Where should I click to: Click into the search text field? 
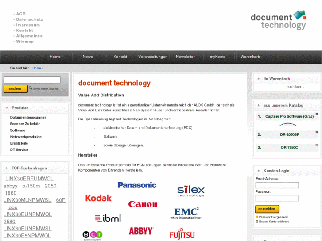[x=32, y=80]
